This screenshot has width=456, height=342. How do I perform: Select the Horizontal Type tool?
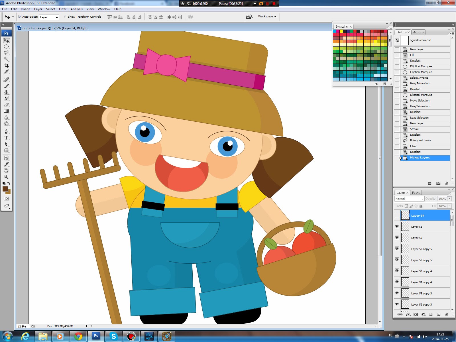(x=6, y=138)
